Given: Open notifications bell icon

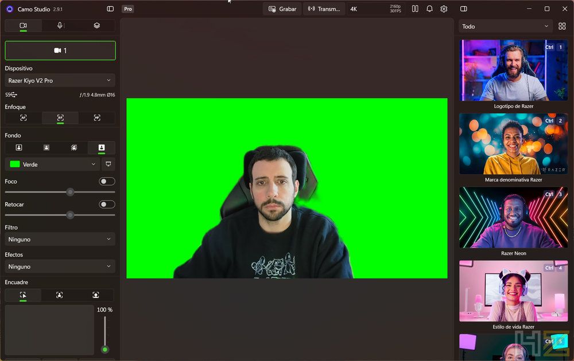Looking at the screenshot, I should coord(430,9).
